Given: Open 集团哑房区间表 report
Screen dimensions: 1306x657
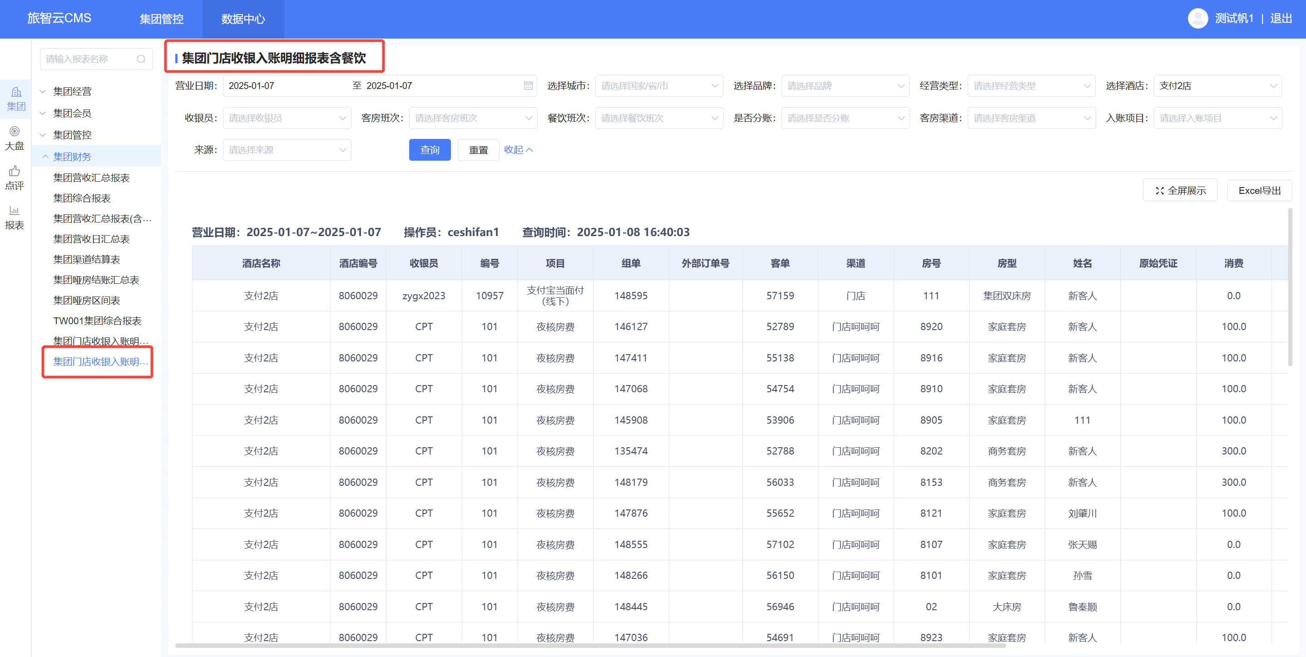Looking at the screenshot, I should pyautogui.click(x=87, y=300).
